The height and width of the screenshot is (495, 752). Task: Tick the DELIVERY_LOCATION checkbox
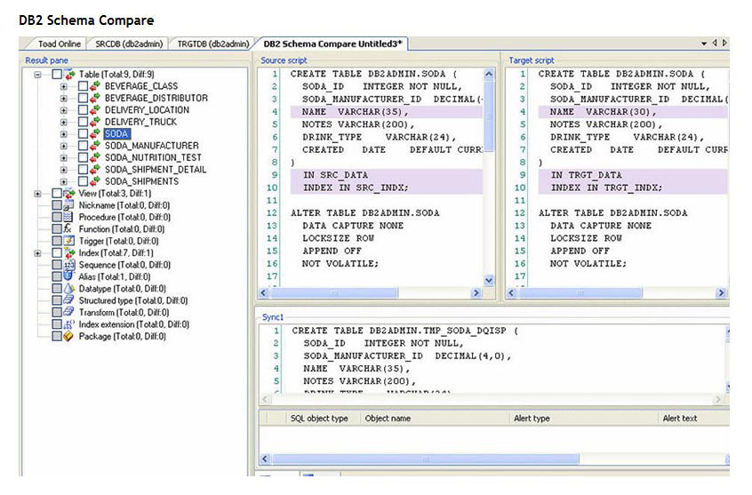pyautogui.click(x=83, y=110)
